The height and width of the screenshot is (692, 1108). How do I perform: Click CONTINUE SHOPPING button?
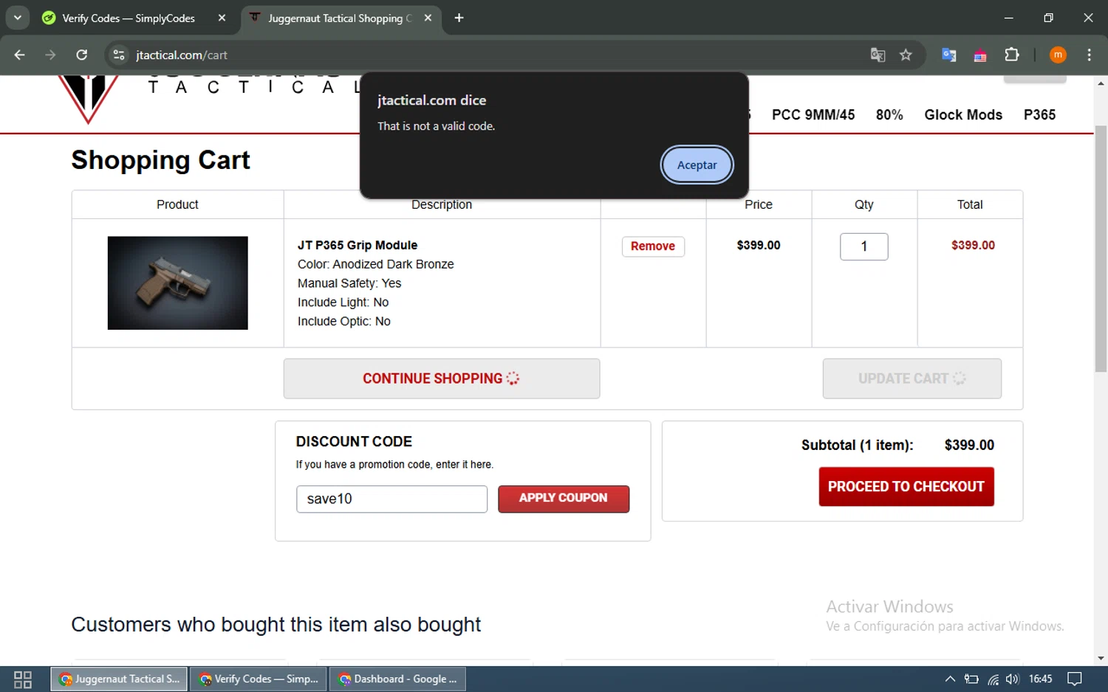(x=441, y=378)
